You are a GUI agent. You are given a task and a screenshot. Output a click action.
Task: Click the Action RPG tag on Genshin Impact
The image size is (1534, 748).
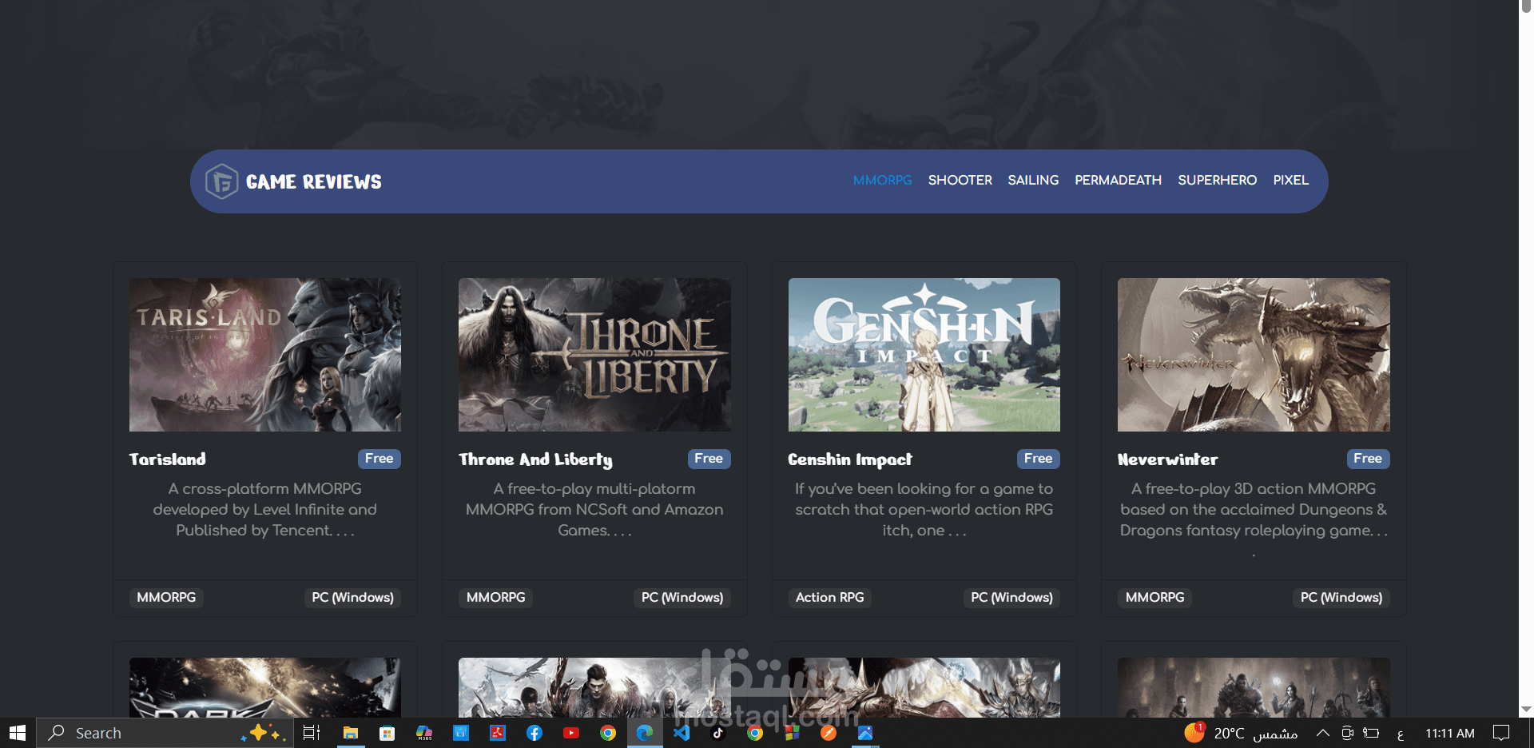pos(830,598)
